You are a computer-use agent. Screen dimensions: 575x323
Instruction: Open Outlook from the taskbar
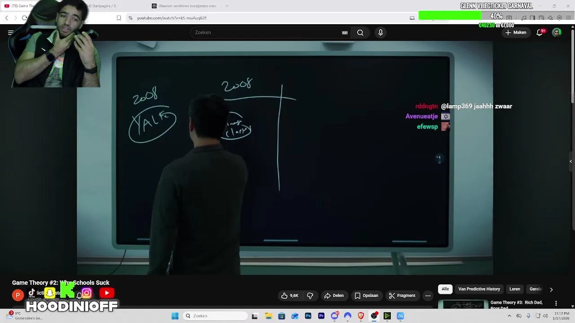pyautogui.click(x=295, y=316)
